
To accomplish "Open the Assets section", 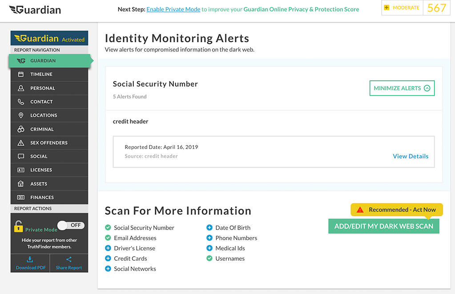I will coord(49,184).
